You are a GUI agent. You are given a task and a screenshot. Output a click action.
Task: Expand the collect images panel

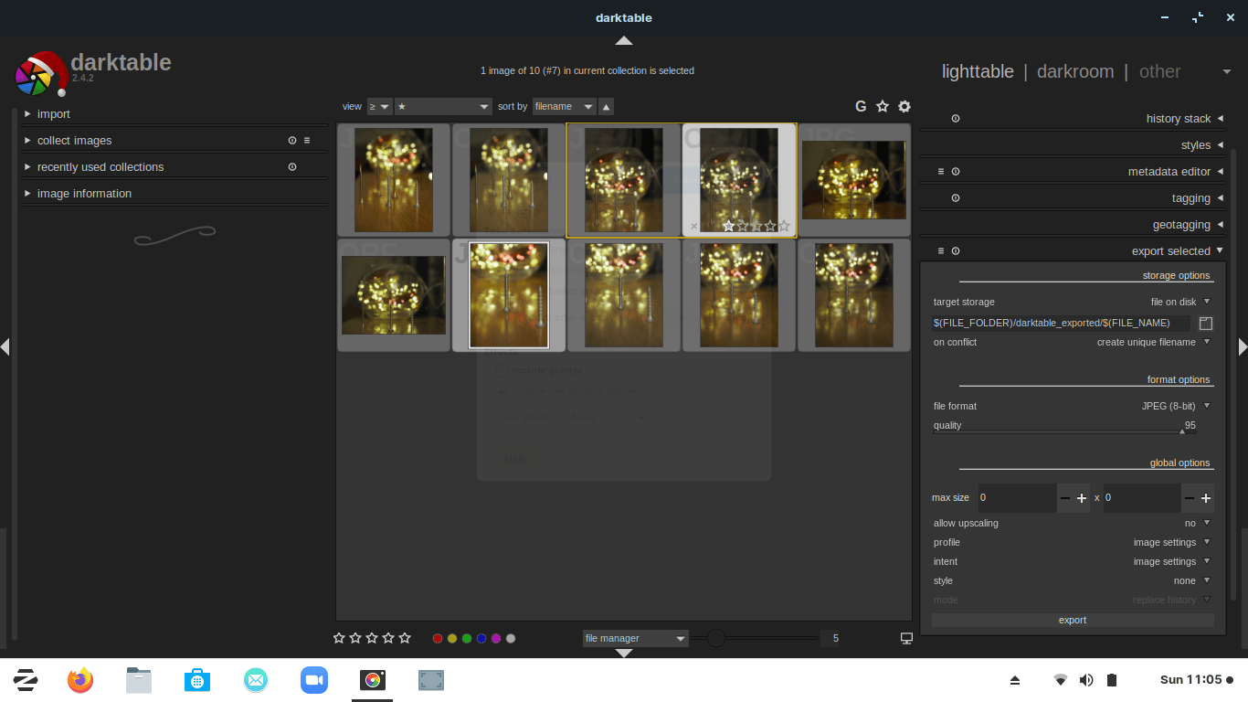(74, 140)
